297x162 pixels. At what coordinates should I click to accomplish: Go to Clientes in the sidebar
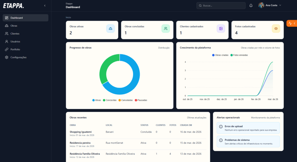pyautogui.click(x=15, y=33)
